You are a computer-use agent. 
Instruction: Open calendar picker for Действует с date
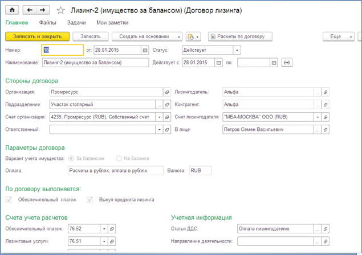pyautogui.click(x=219, y=63)
